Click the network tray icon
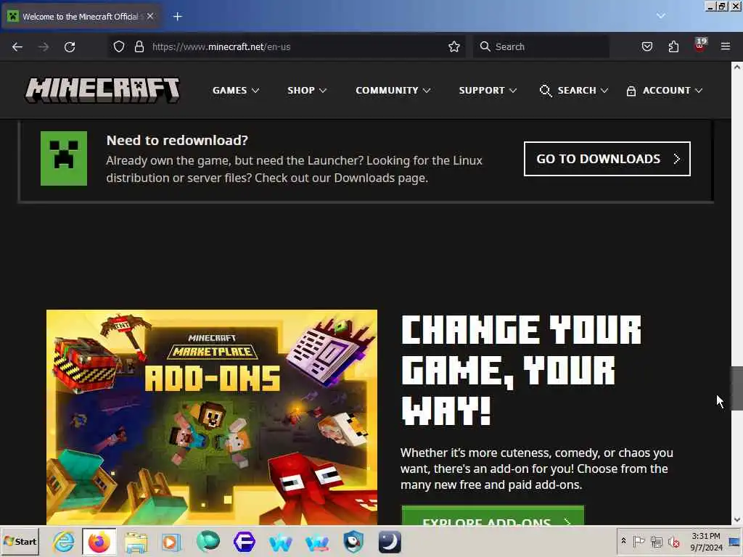 click(x=656, y=541)
